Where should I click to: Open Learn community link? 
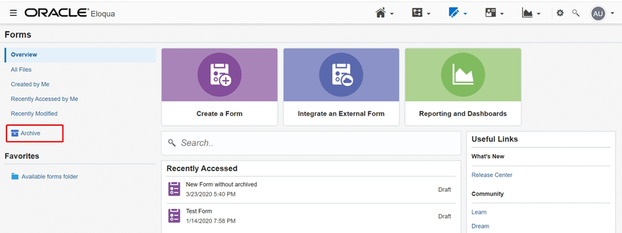[x=479, y=213]
